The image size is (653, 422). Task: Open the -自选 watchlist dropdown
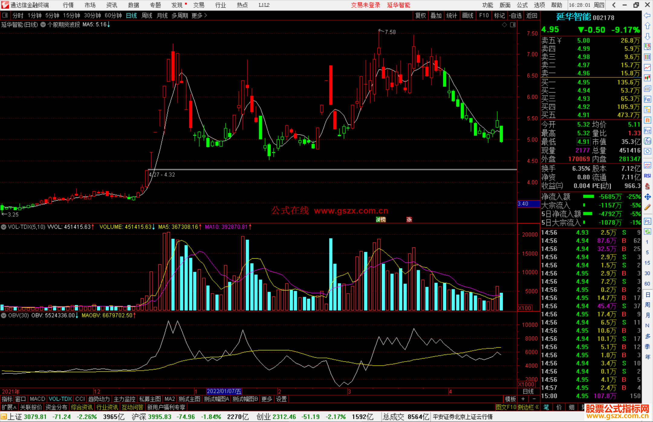[515, 15]
